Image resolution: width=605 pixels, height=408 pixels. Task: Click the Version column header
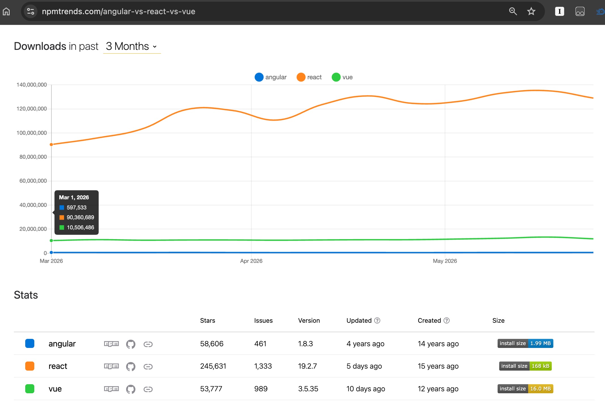(309, 320)
